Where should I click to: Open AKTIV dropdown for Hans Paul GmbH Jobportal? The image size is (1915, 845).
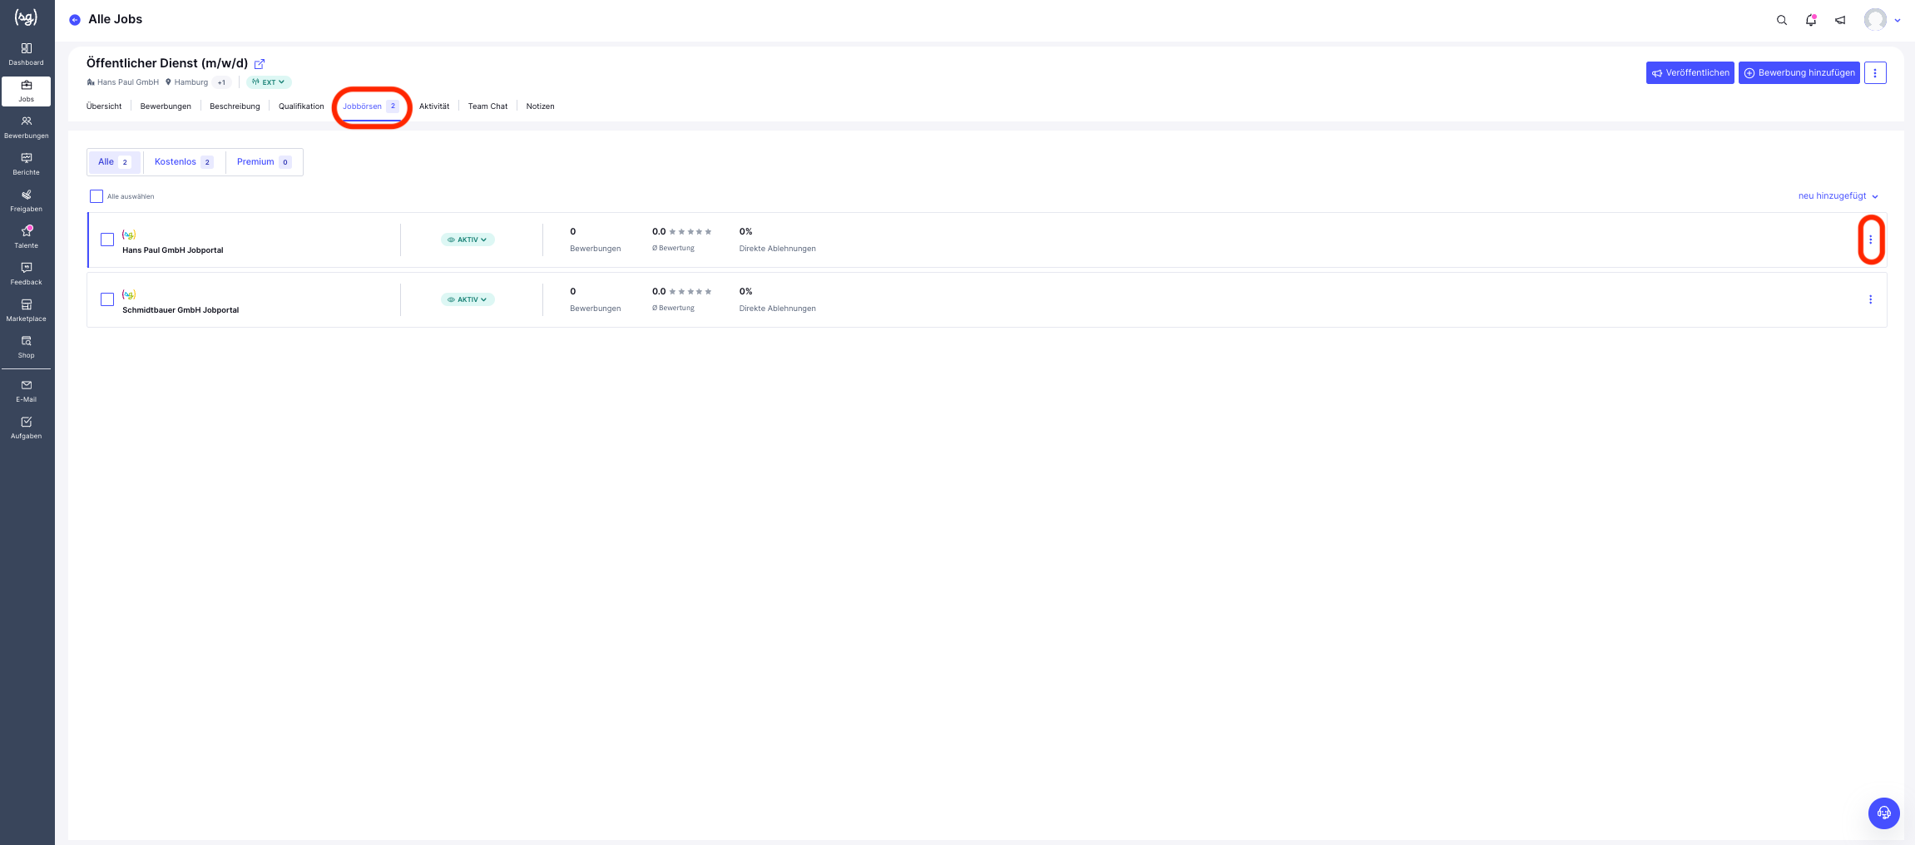[468, 240]
